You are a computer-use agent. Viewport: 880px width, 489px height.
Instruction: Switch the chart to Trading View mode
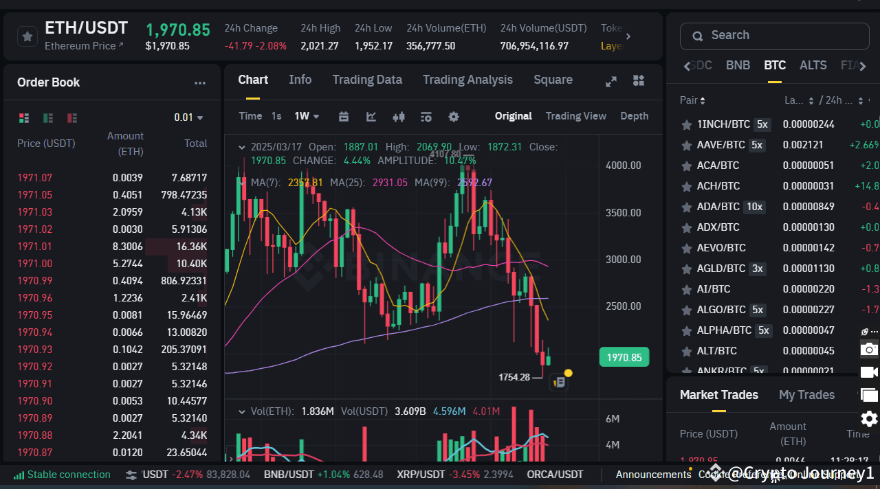coord(575,116)
